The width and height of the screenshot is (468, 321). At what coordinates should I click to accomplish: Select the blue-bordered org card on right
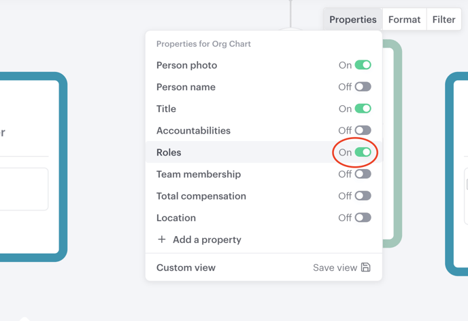456,174
